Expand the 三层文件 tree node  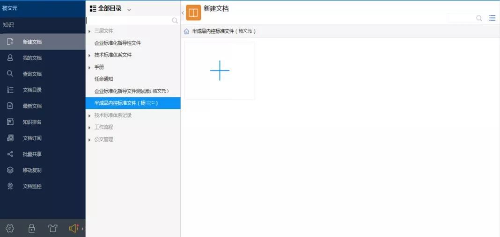click(89, 31)
